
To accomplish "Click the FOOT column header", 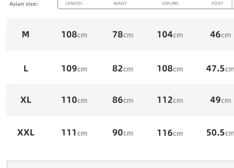I will [x=217, y=3].
